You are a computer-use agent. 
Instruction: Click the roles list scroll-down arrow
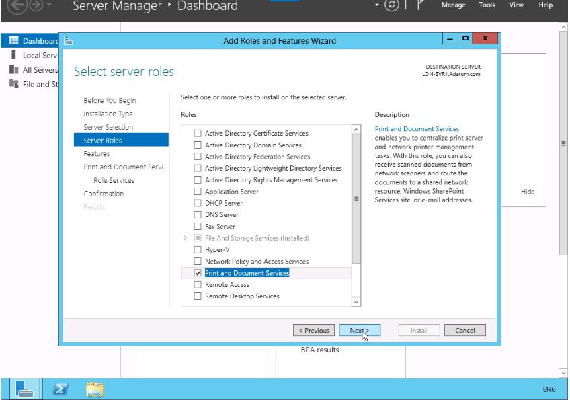pyautogui.click(x=356, y=302)
